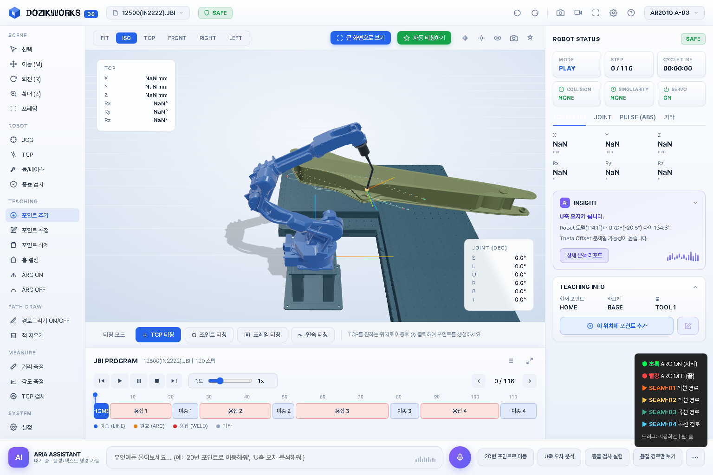This screenshot has width=713, height=475.
Task: Click 20번 포인트로 이동 quick command
Action: [x=506, y=457]
